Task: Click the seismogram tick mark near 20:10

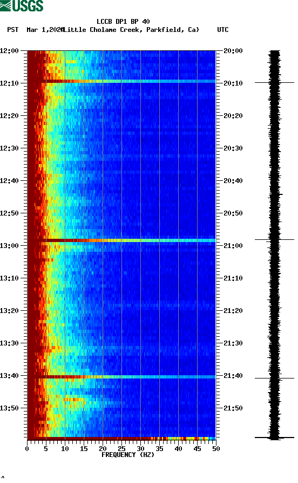Action: [x=274, y=82]
